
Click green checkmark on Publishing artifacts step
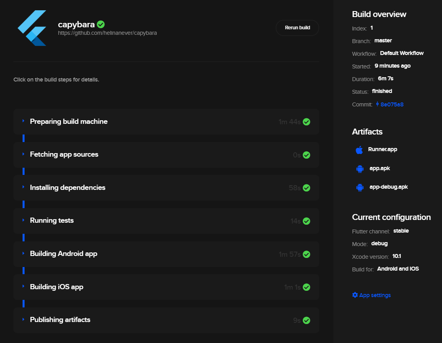coord(307,320)
